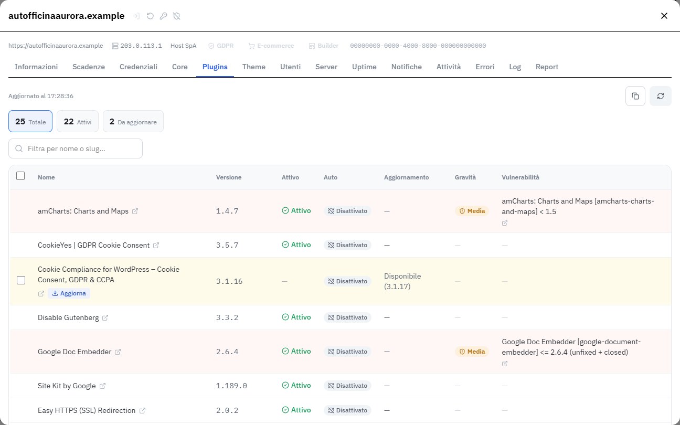Open external link icon next to Easy HTTPS Redirection

pos(142,410)
